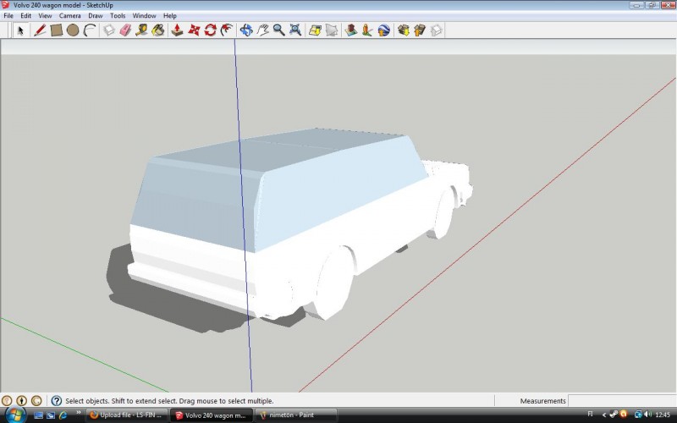
Task: Open the Windows Start orb
Action: tap(15, 415)
